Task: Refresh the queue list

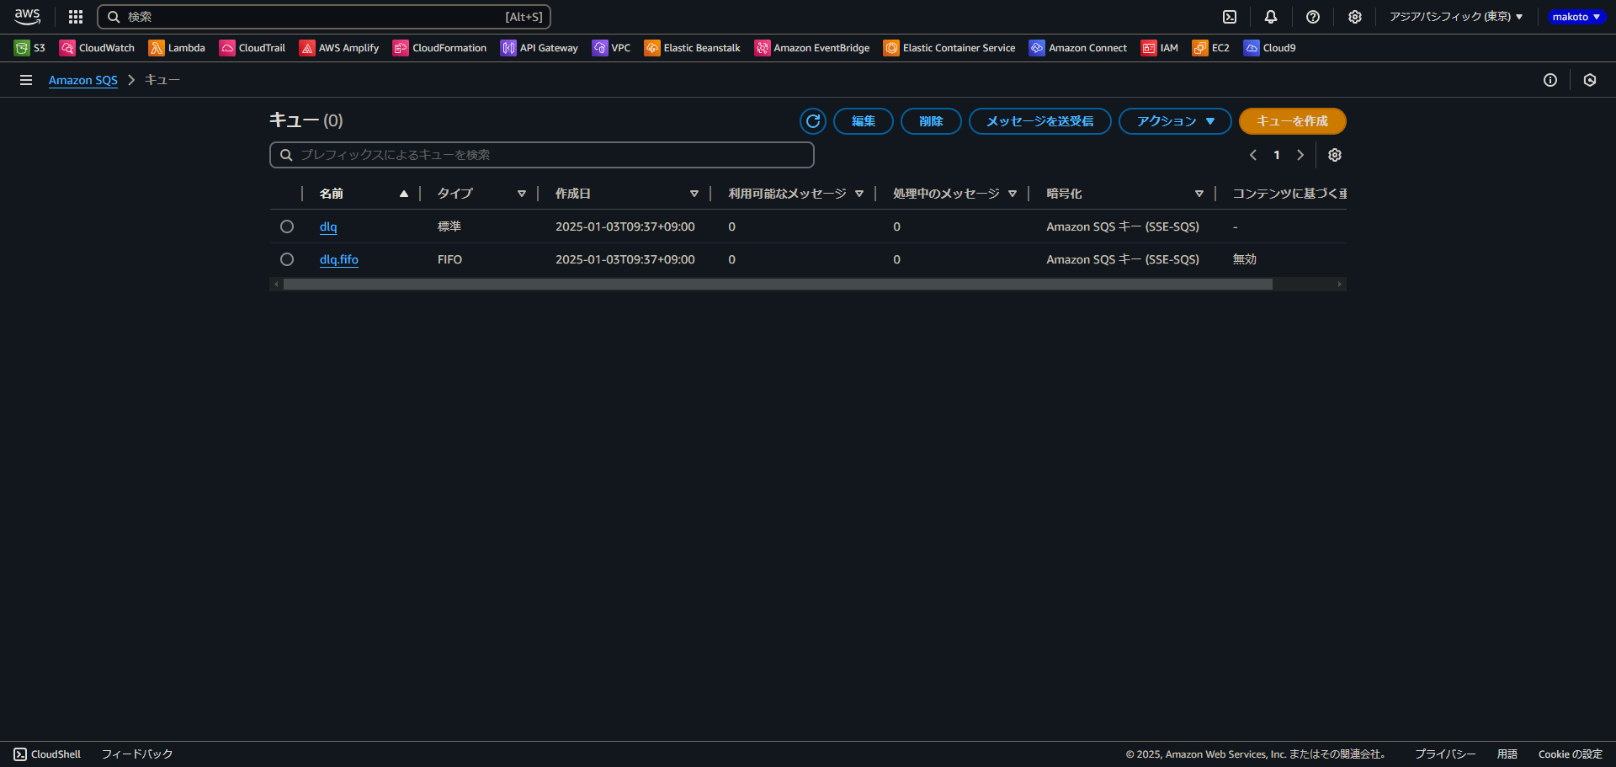Action: click(813, 121)
